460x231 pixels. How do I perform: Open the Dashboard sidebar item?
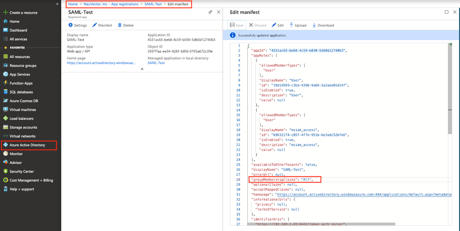pyautogui.click(x=18, y=30)
